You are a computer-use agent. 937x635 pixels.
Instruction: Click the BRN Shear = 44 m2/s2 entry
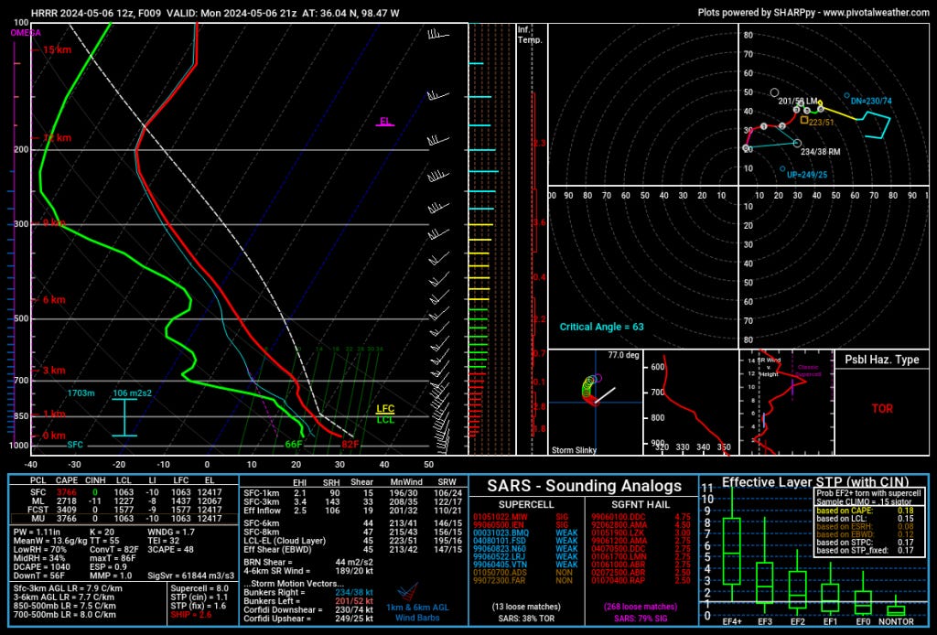point(308,563)
